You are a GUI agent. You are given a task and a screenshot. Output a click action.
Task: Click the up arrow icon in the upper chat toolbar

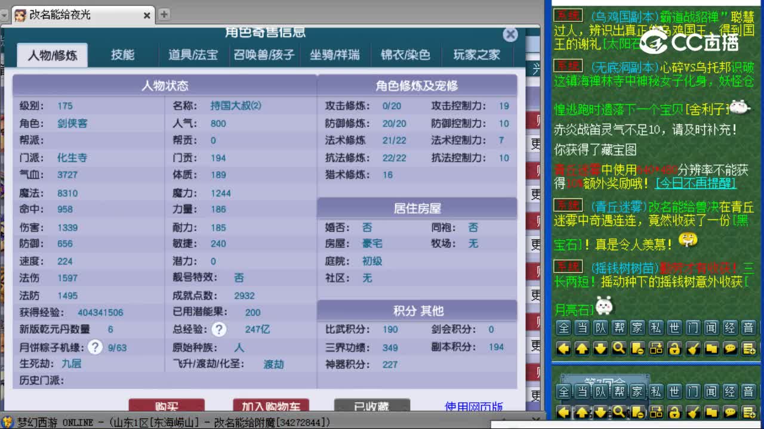[582, 349]
